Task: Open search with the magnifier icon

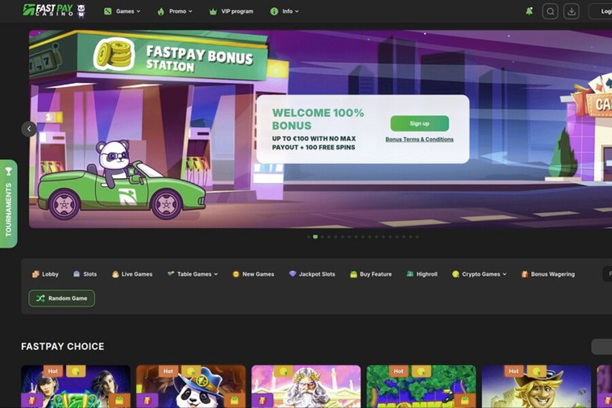Action: coord(550,12)
